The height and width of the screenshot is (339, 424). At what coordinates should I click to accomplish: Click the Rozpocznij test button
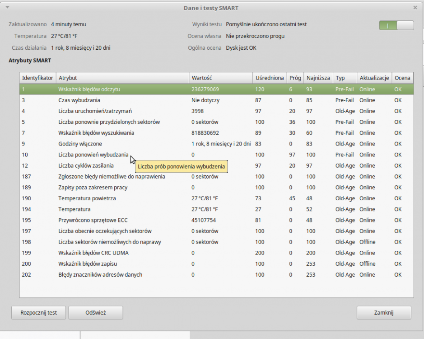pyautogui.click(x=39, y=312)
